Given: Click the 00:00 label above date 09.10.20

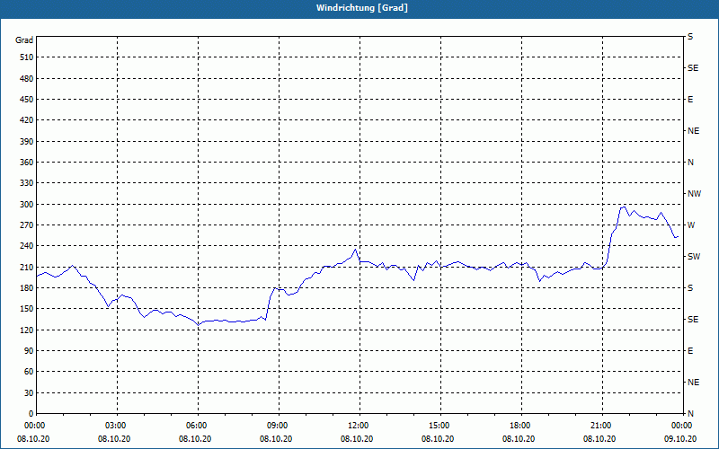Looking at the screenshot, I should coord(683,426).
